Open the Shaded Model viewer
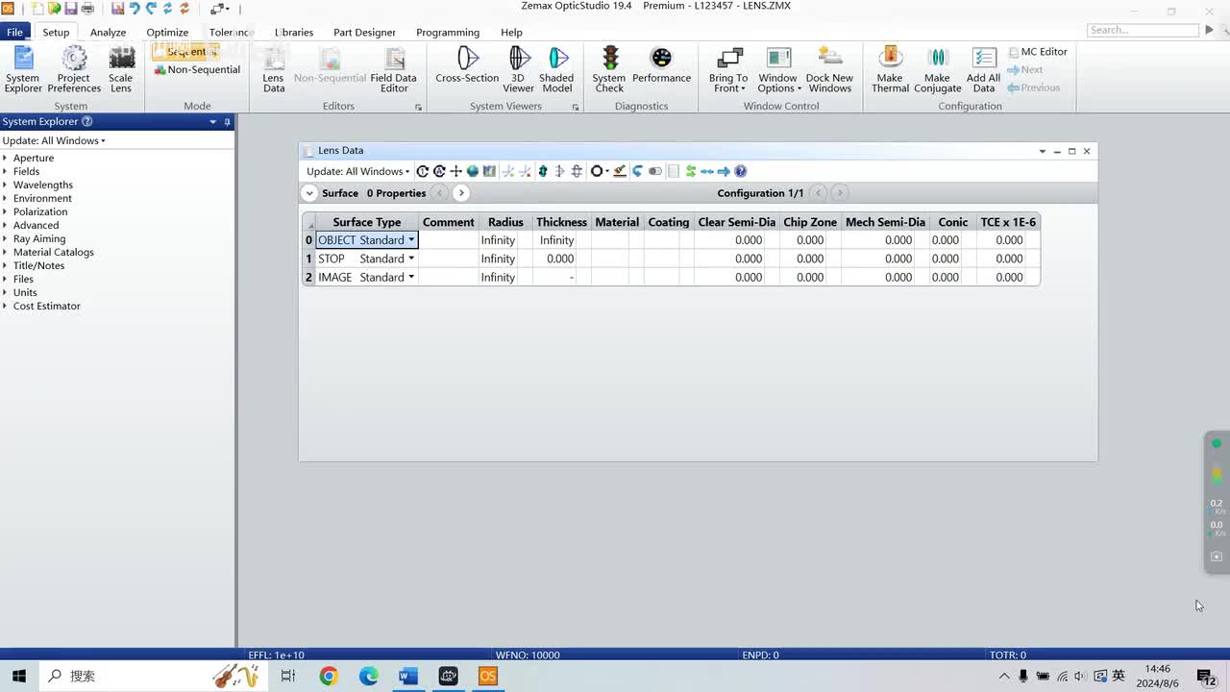Viewport: 1230px width, 692px height. point(556,67)
